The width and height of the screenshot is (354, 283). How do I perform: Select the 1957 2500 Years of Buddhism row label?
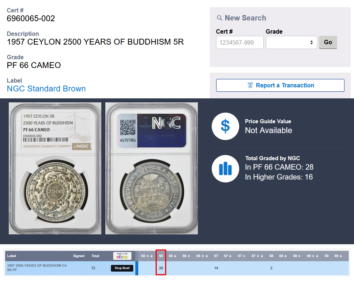(x=37, y=268)
